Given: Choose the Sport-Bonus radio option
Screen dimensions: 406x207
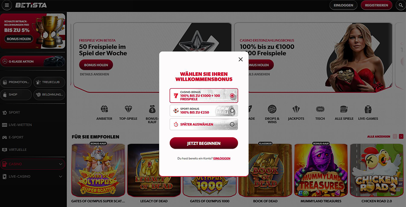Looking at the screenshot, I should 232,111.
